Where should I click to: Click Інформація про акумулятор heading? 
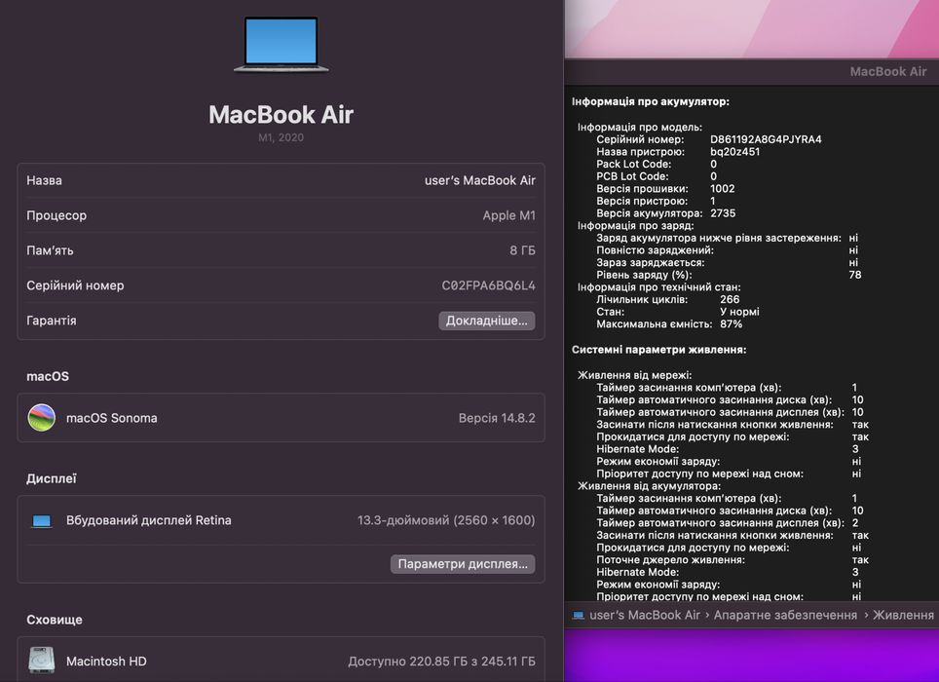point(651,101)
